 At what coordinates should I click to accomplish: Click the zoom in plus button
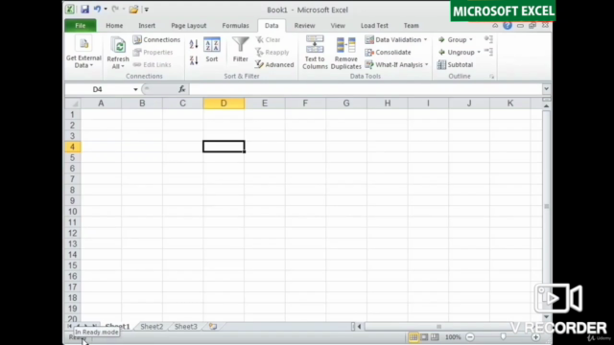click(535, 337)
